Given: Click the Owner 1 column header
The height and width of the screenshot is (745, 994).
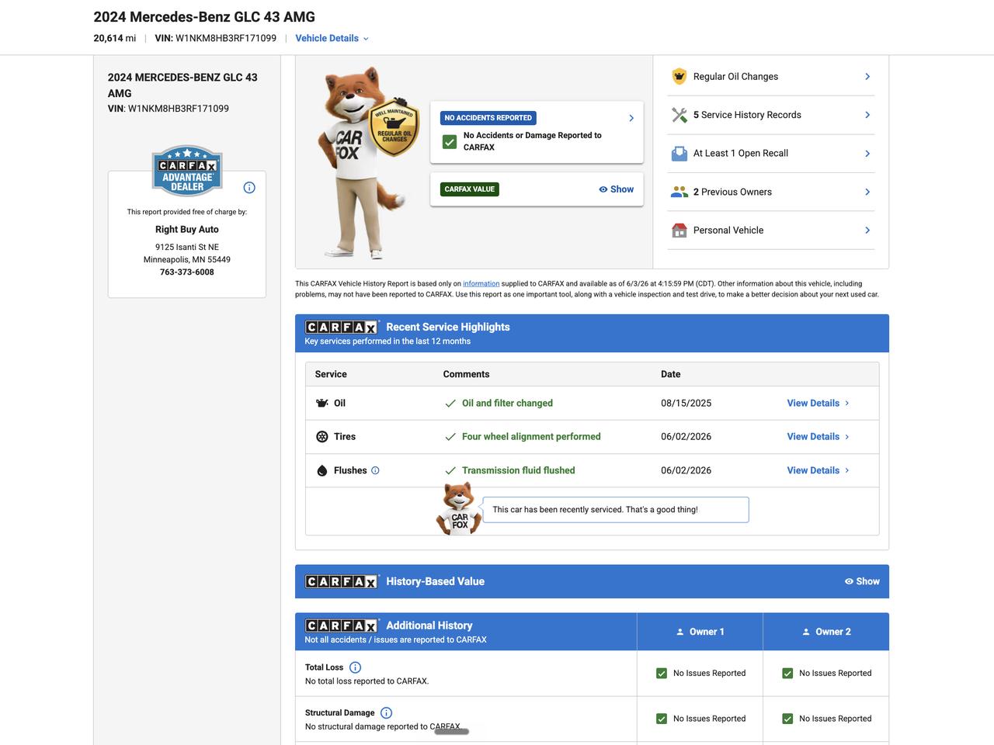Looking at the screenshot, I should (x=700, y=632).
